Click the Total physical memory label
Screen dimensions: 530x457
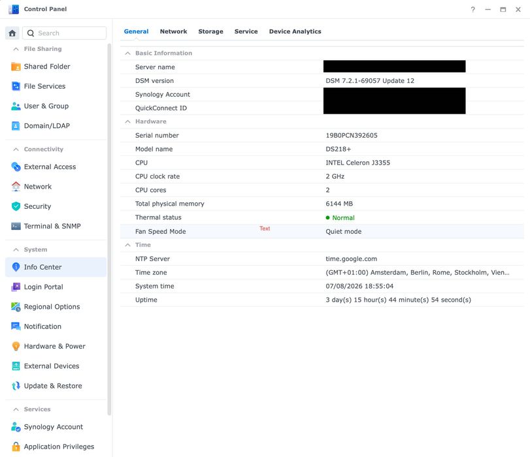[170, 204]
